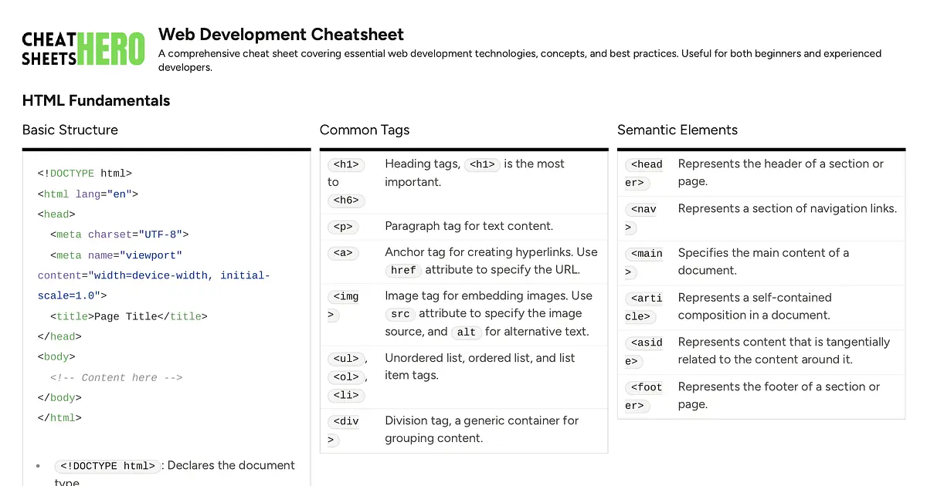Select the <a> anchor tag pill

[343, 253]
